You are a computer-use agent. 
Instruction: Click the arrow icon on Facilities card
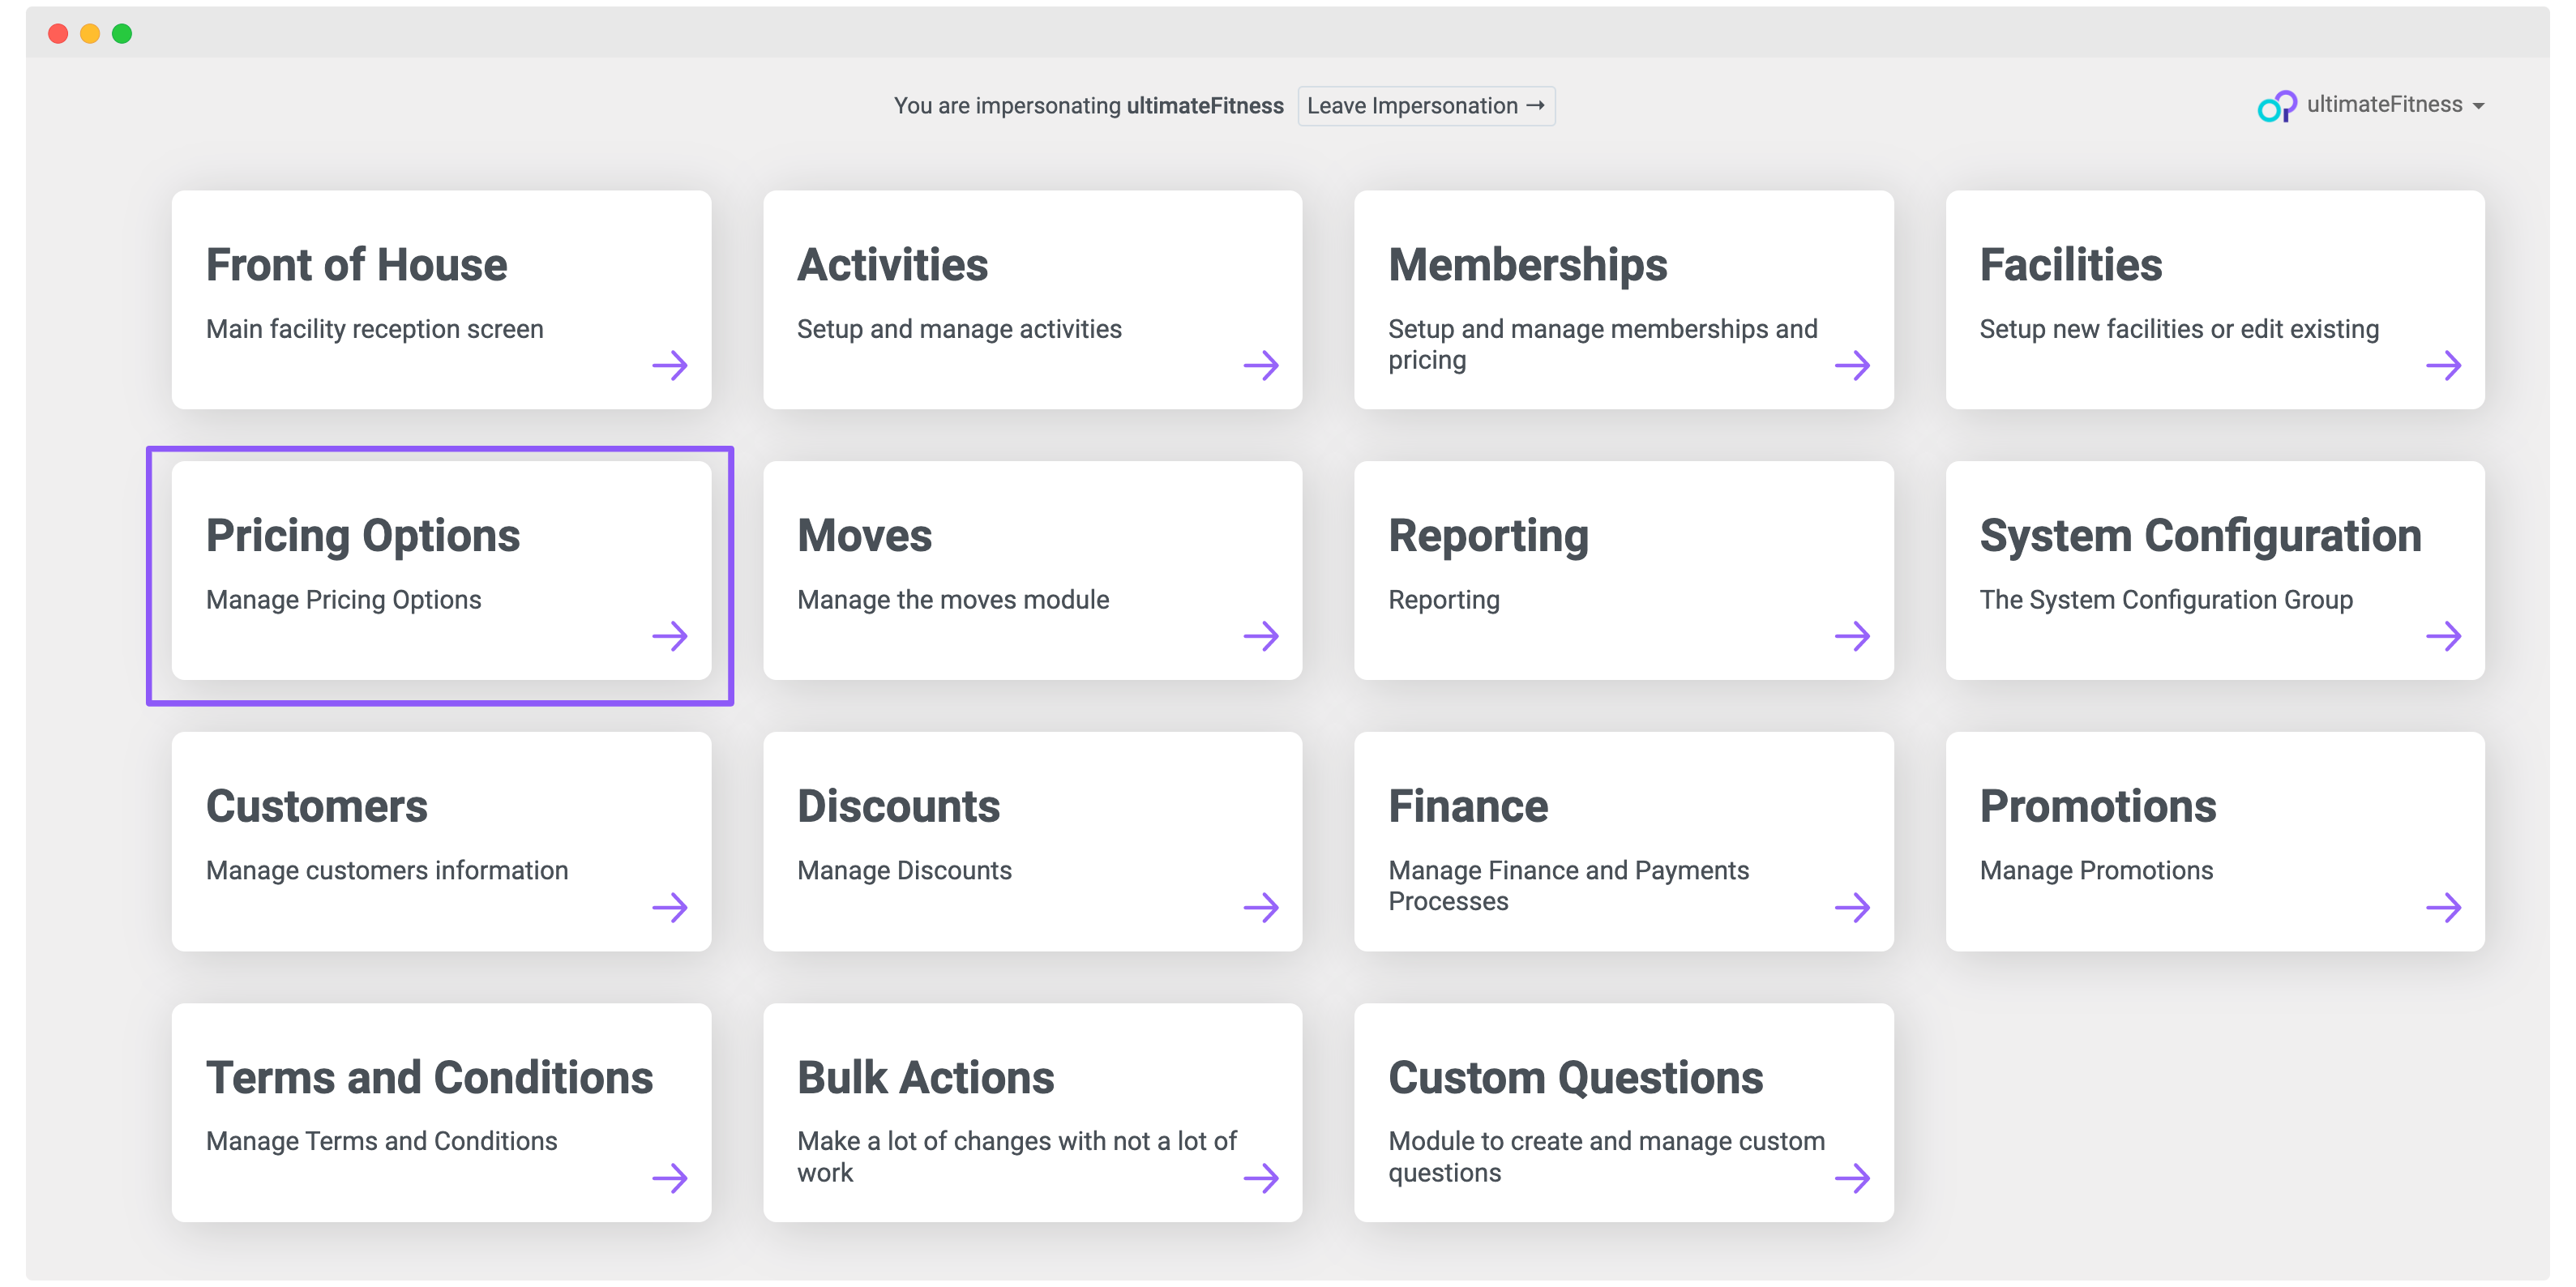pyautogui.click(x=2443, y=365)
